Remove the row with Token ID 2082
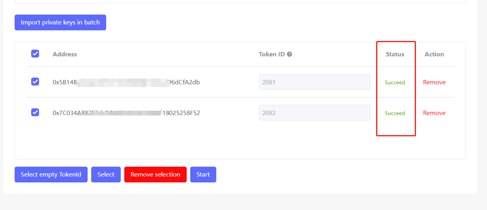Viewport: 487px width, 210px height. pyautogui.click(x=434, y=113)
